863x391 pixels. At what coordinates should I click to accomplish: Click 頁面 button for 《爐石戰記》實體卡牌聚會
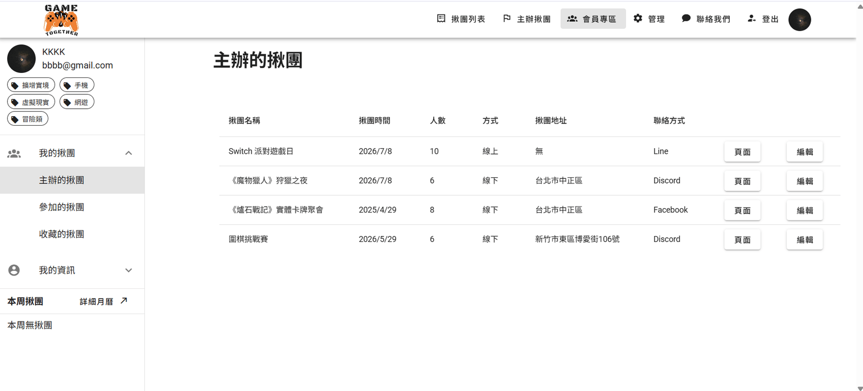pyautogui.click(x=742, y=210)
